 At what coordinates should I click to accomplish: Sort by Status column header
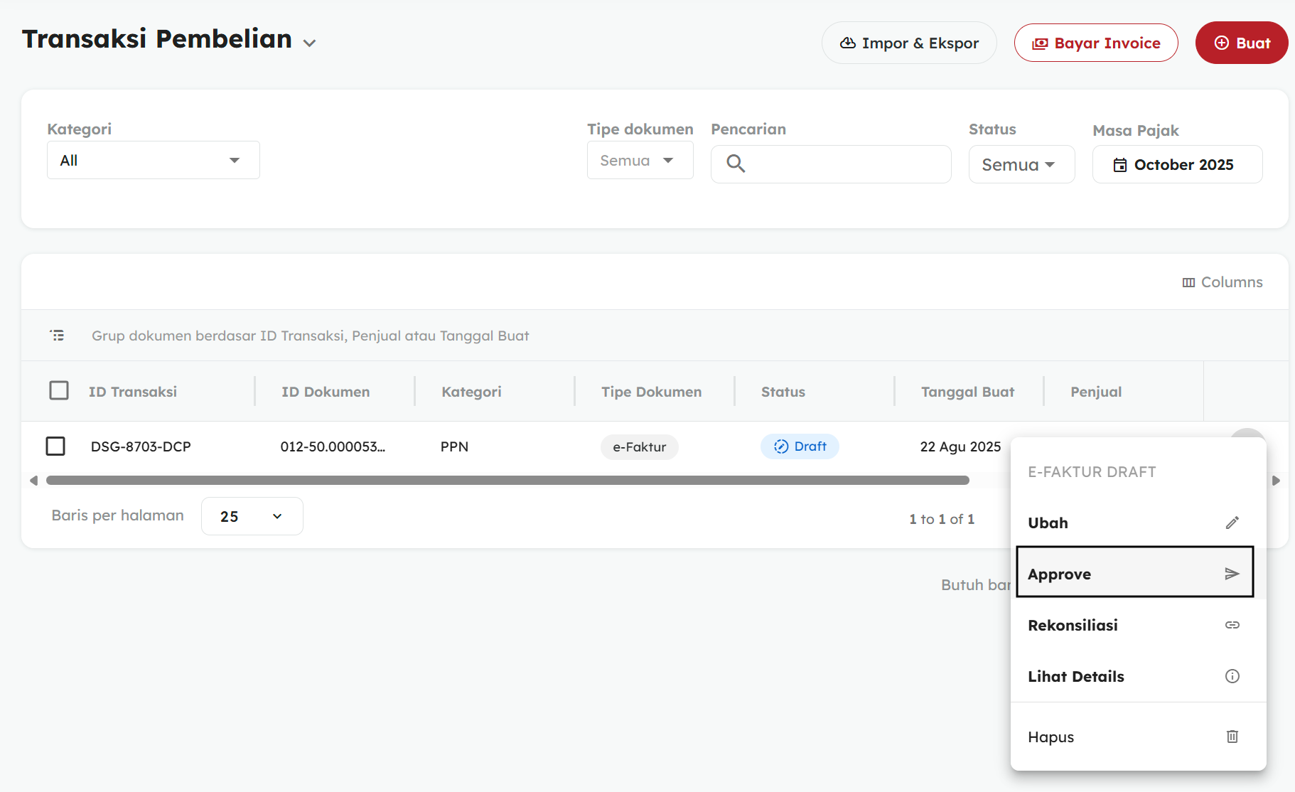pyautogui.click(x=783, y=392)
